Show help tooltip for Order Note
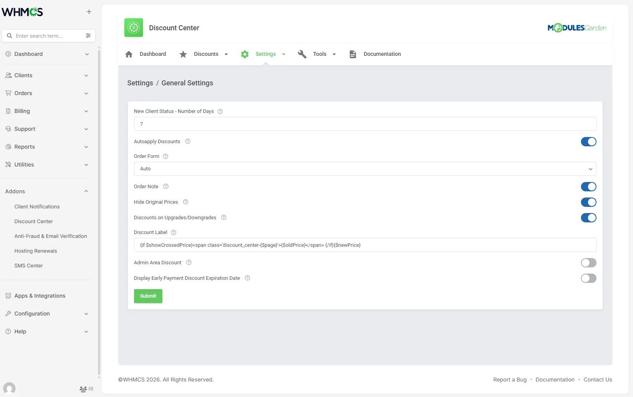633x397 pixels. 166,187
